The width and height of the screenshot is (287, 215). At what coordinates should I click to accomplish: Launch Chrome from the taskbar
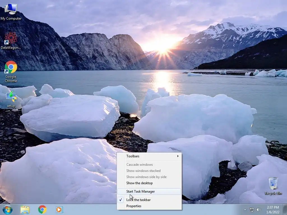(42, 209)
